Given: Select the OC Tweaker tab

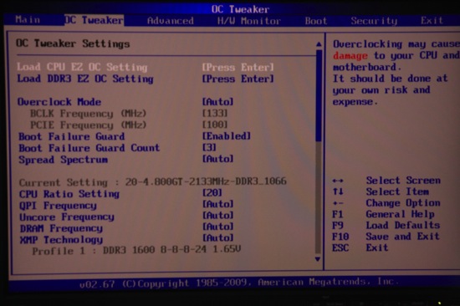Looking at the screenshot, I should pyautogui.click(x=95, y=20).
